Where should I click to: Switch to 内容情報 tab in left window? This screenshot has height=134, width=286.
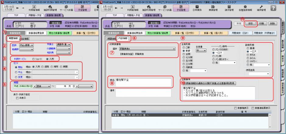(x=24, y=39)
